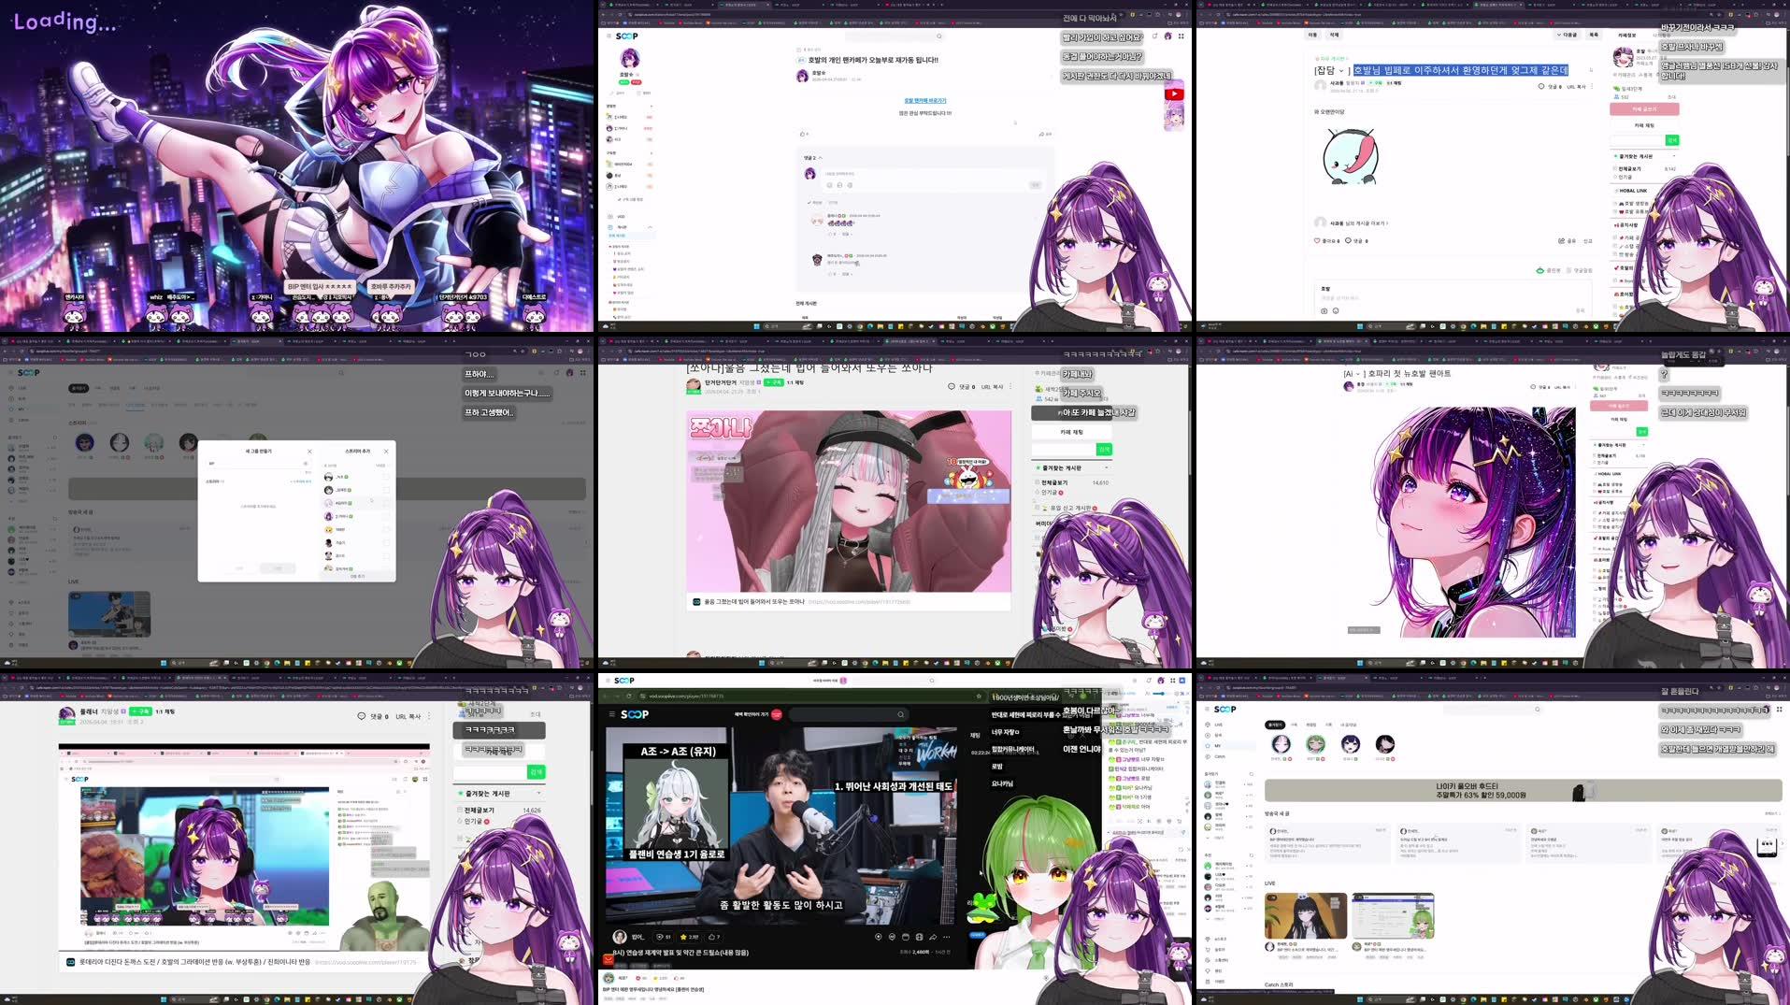Check a streamer checkbox in the 스트리머 추가 panel

(386, 476)
